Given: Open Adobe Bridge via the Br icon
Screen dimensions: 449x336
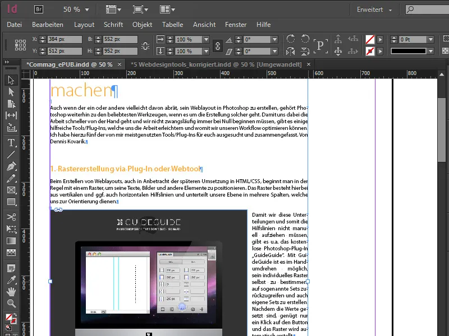Looking at the screenshot, I should point(38,9).
